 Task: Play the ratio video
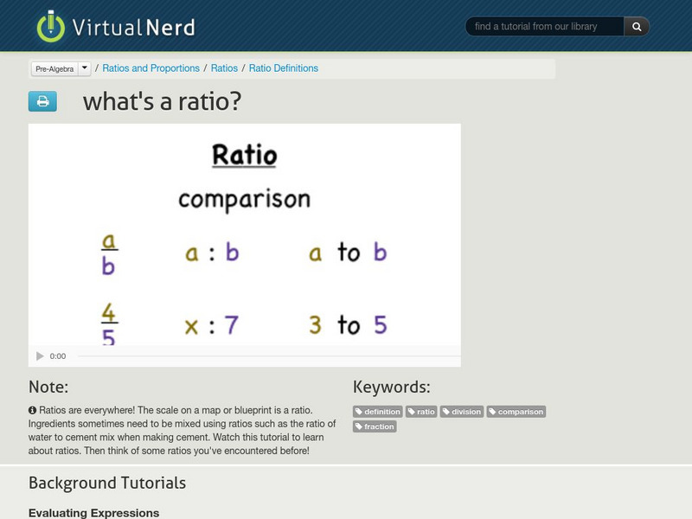point(40,356)
